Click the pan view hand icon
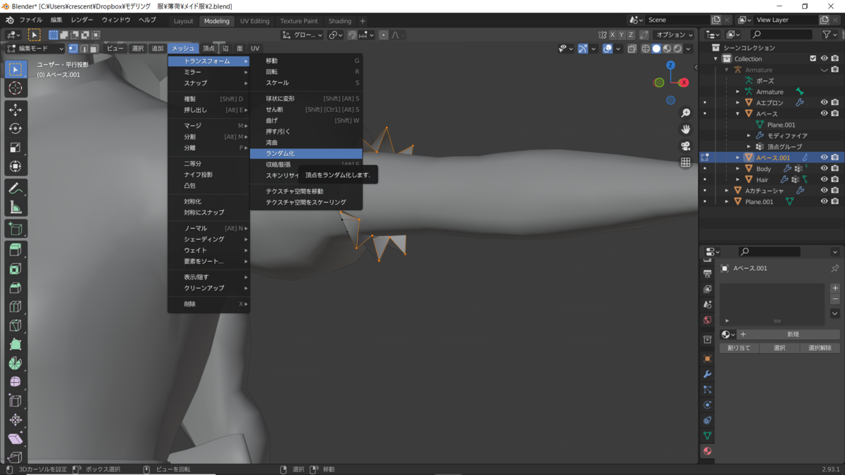This screenshot has width=845, height=475. (685, 129)
